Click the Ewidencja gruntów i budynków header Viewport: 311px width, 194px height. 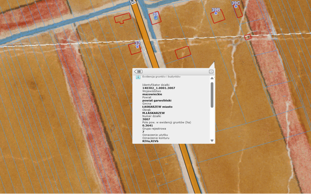point(161,77)
